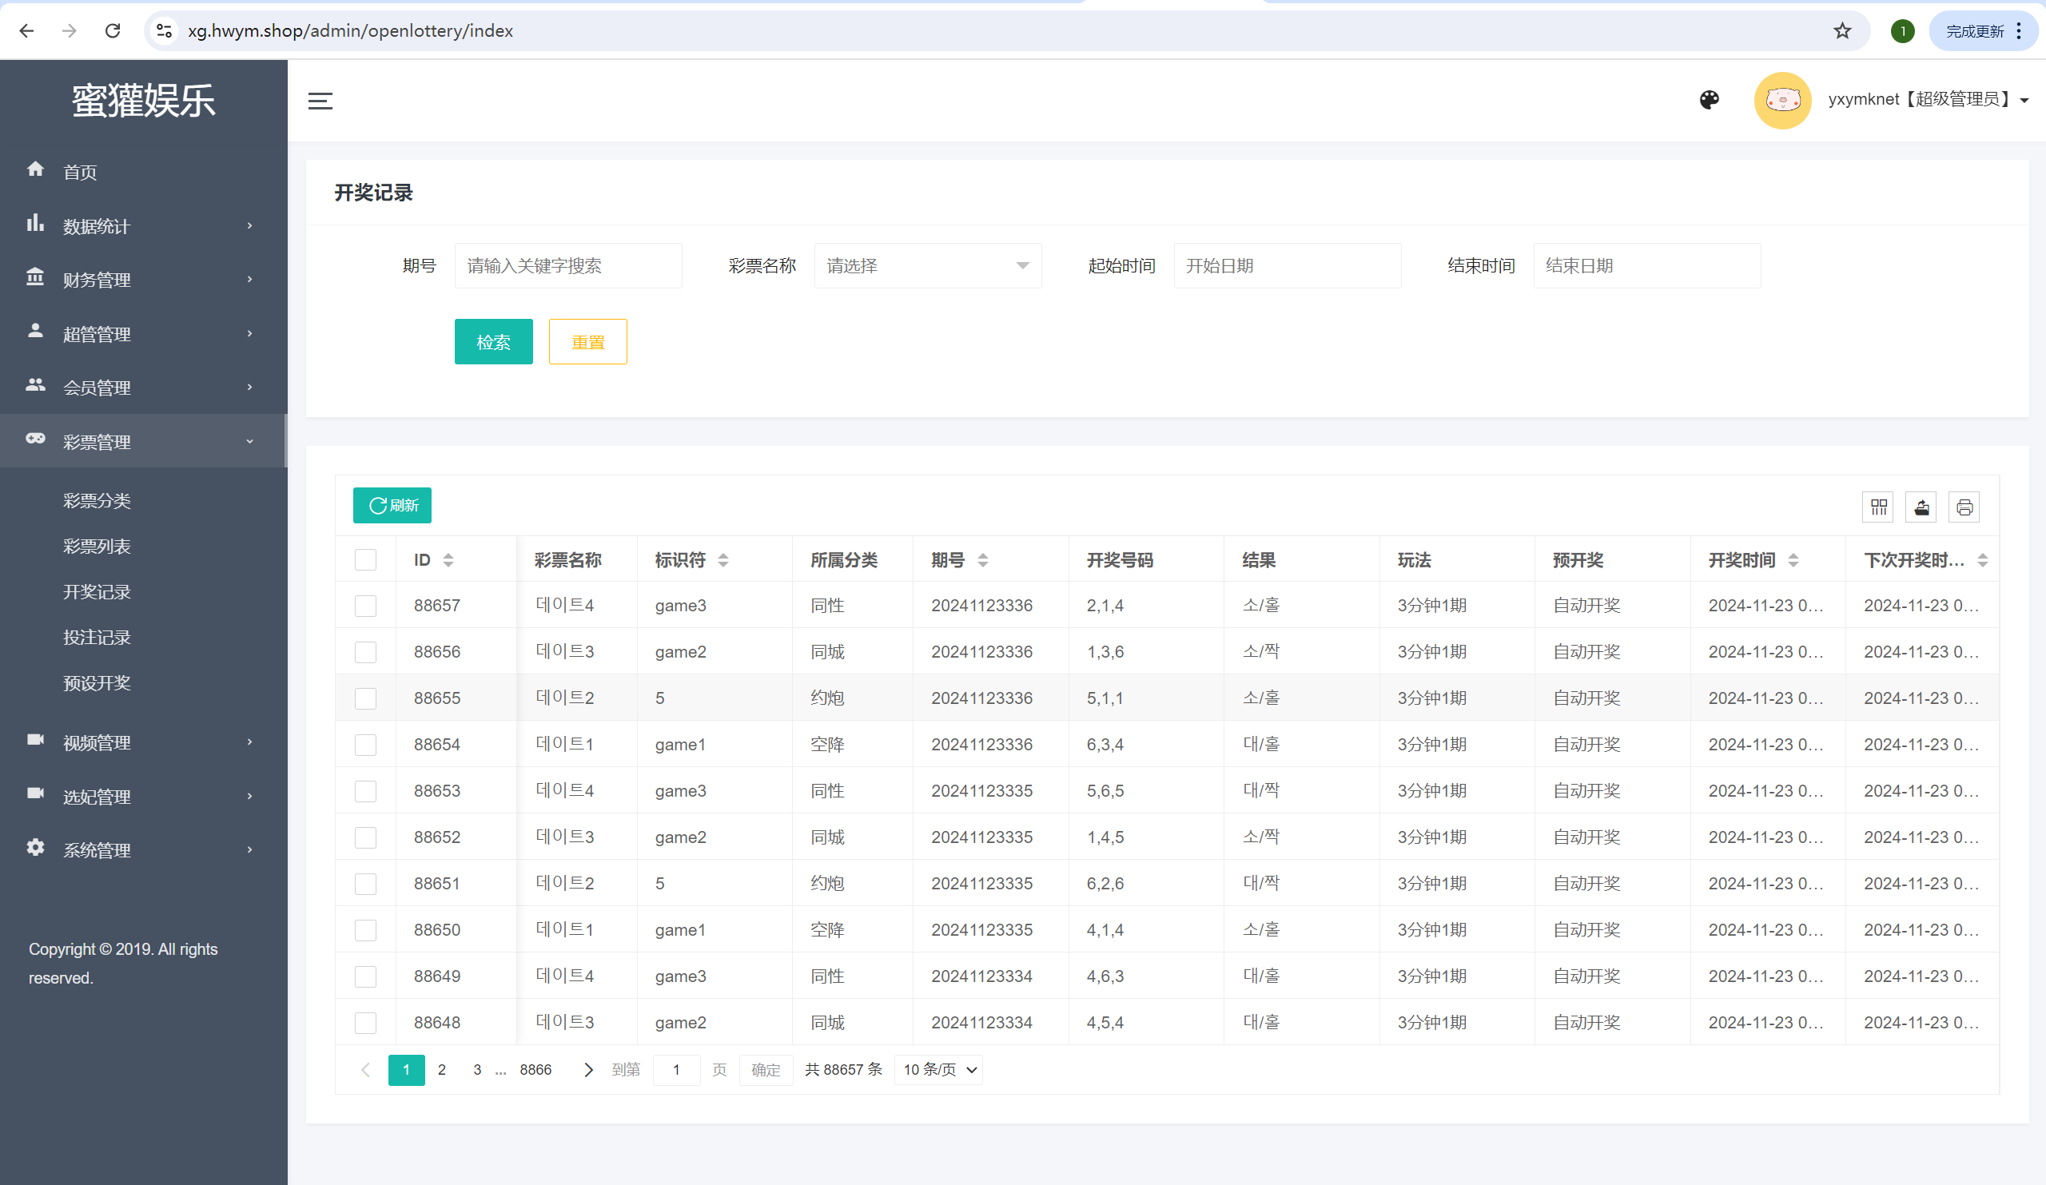Open 投注记录 submenu item
Screen dimensions: 2046x1185
click(97, 636)
